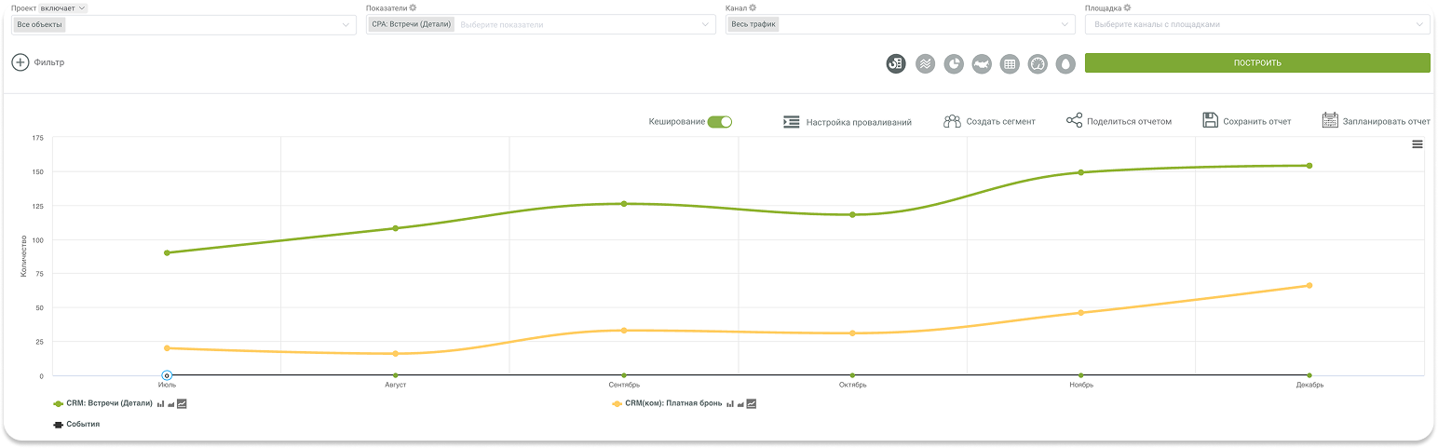Select the table view icon
This screenshot has height=448, width=1438.
click(x=1009, y=63)
